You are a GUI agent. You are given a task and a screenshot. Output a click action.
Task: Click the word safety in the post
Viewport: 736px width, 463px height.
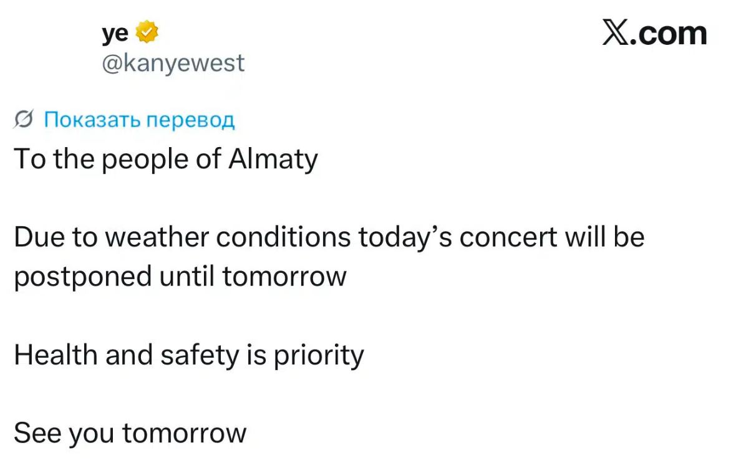[x=200, y=355]
